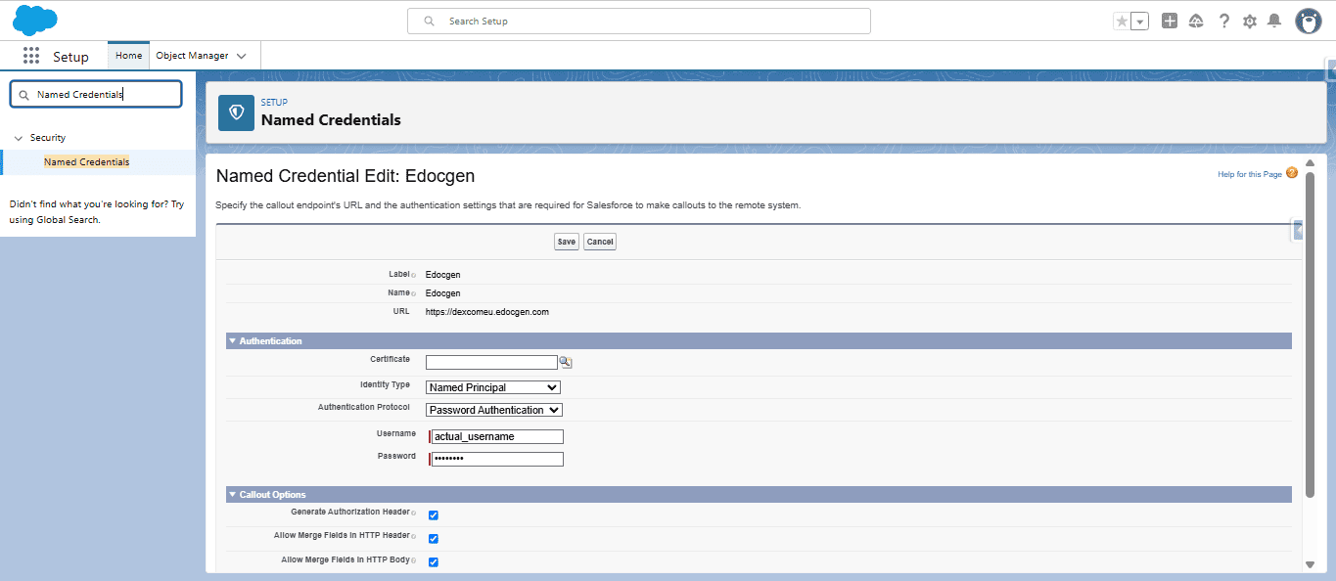Click the search icon in Search Setup

click(429, 21)
